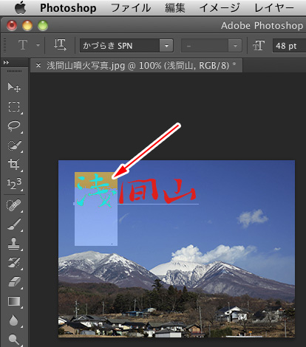This screenshot has height=347, width=306.
Task: Open the font family dropdown arrow
Action: [166, 46]
